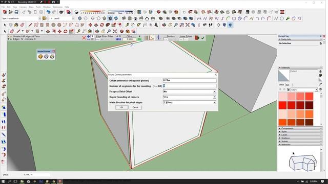Click Cancel in Round Corner parameters
Viewport: 328px width, 184px height.
click(135, 107)
